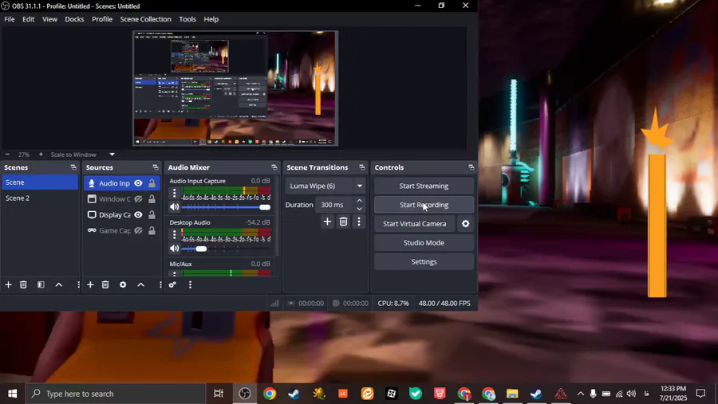Open Sources dock more options menu
This screenshot has height=404, width=718.
pyautogui.click(x=160, y=284)
